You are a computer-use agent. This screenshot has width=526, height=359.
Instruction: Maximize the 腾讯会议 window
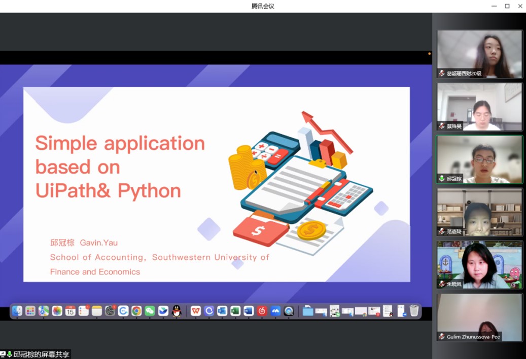507,6
